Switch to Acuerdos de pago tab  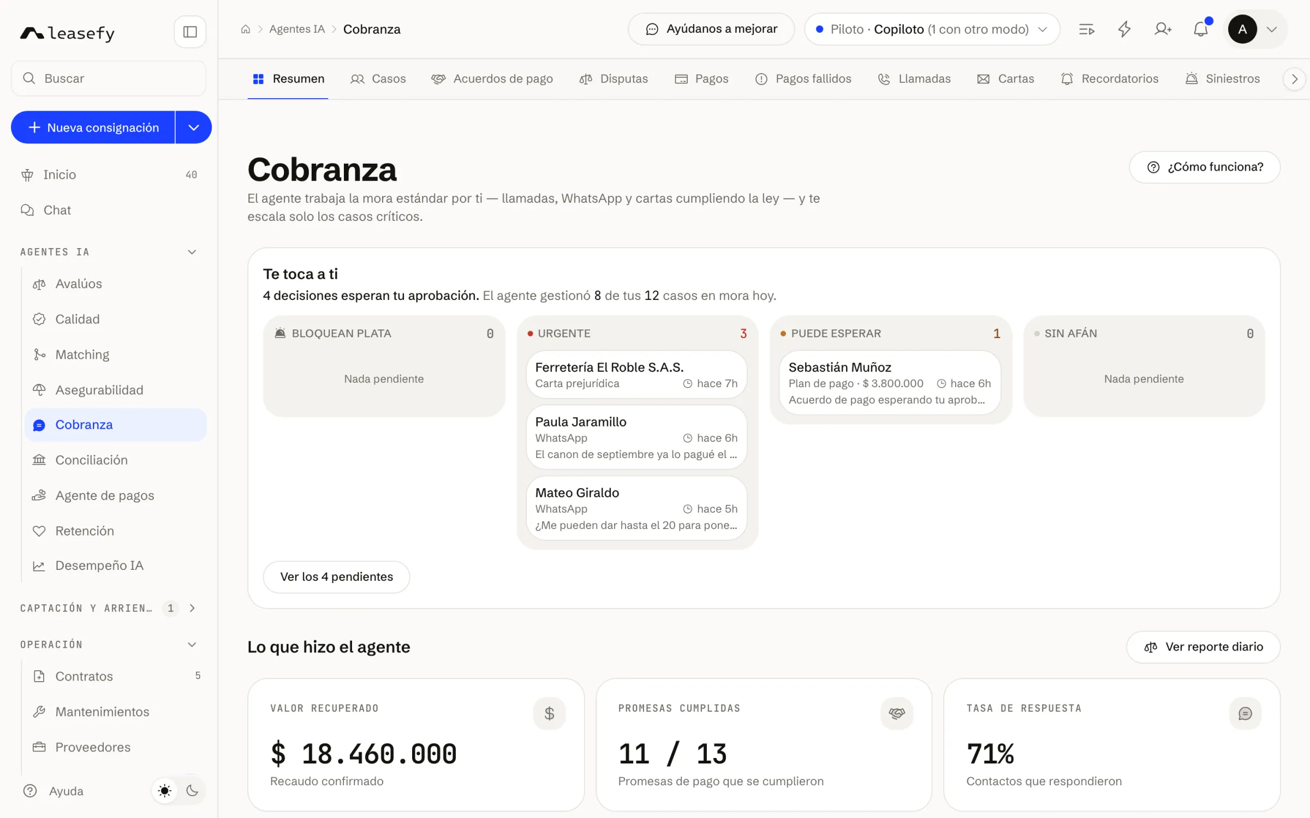492,79
